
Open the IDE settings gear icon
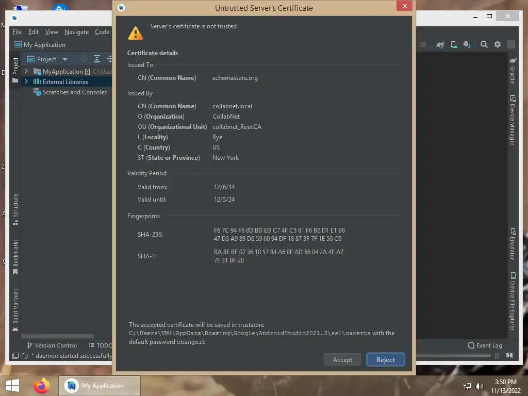click(498, 44)
